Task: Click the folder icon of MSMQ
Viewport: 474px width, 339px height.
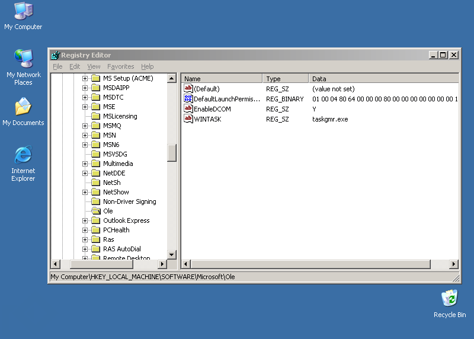Action: click(96, 126)
